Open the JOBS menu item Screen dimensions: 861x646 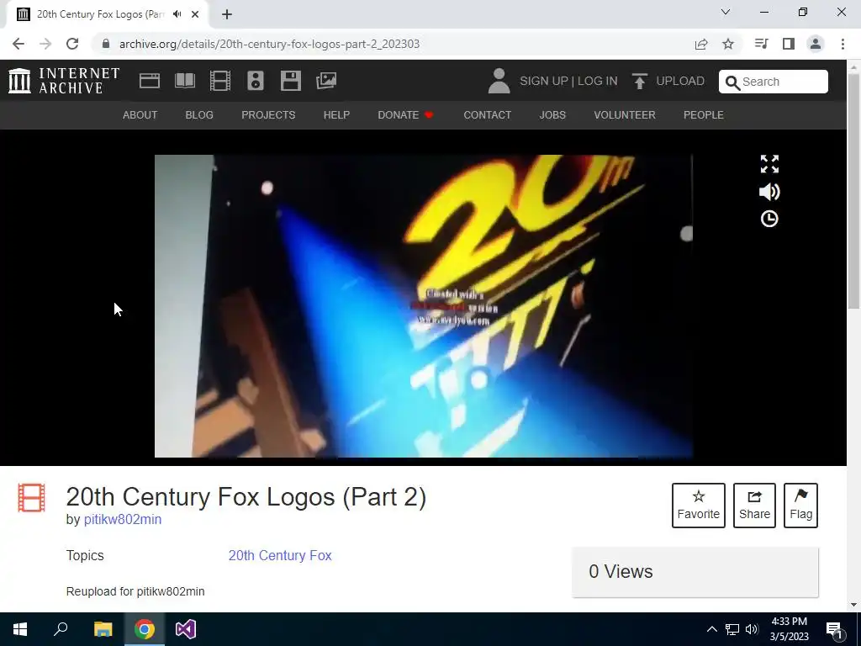552,114
